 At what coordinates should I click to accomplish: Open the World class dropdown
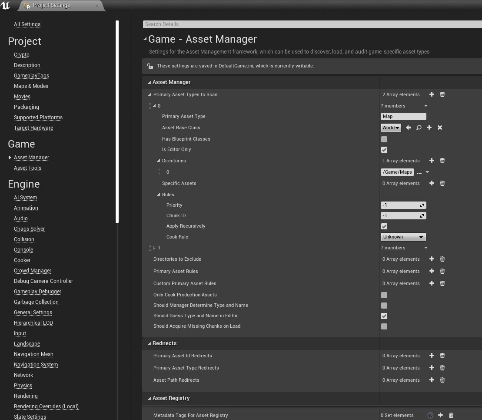tap(390, 128)
